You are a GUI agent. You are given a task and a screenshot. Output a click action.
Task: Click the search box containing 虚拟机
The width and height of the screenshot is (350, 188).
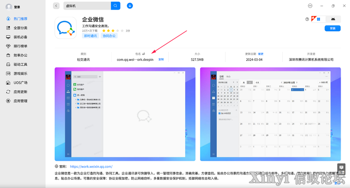(x=87, y=6)
